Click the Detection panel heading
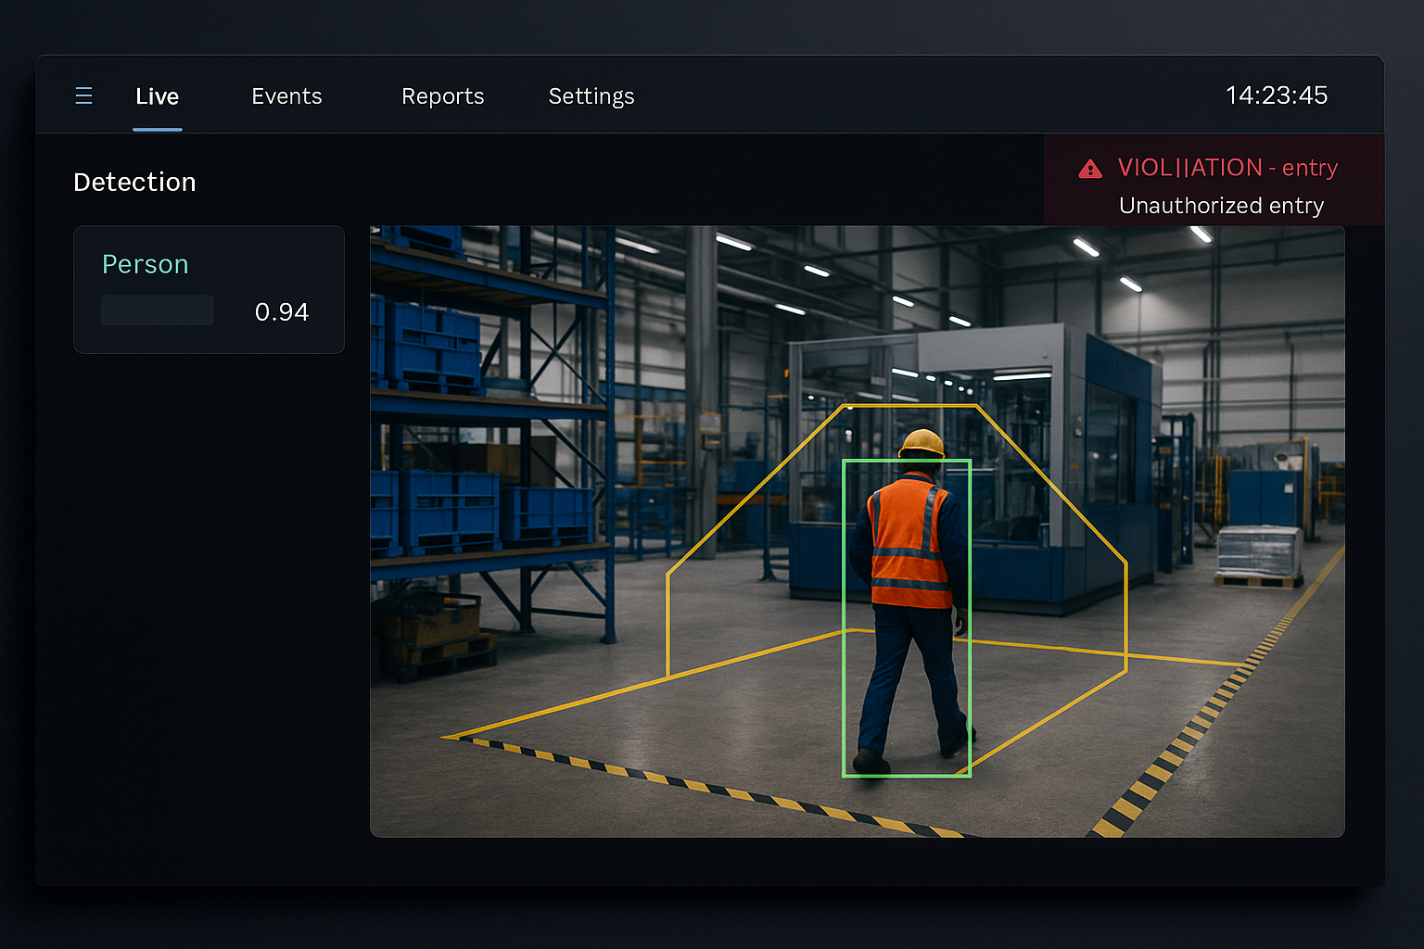The image size is (1424, 949). click(133, 182)
